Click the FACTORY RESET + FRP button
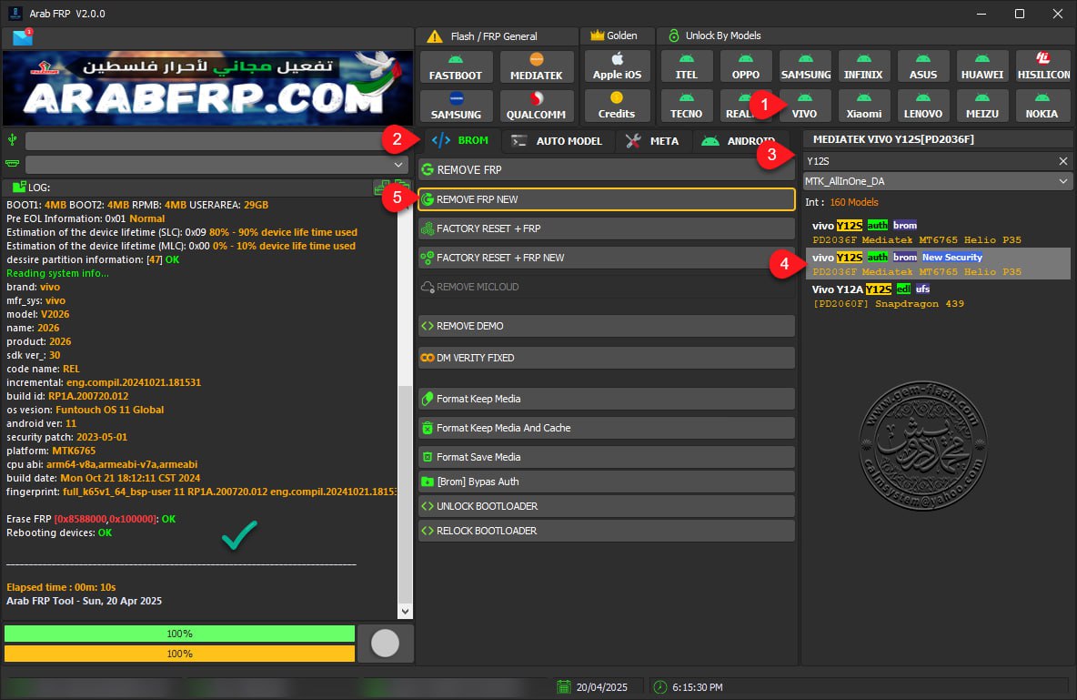This screenshot has height=700, width=1077. coord(607,228)
